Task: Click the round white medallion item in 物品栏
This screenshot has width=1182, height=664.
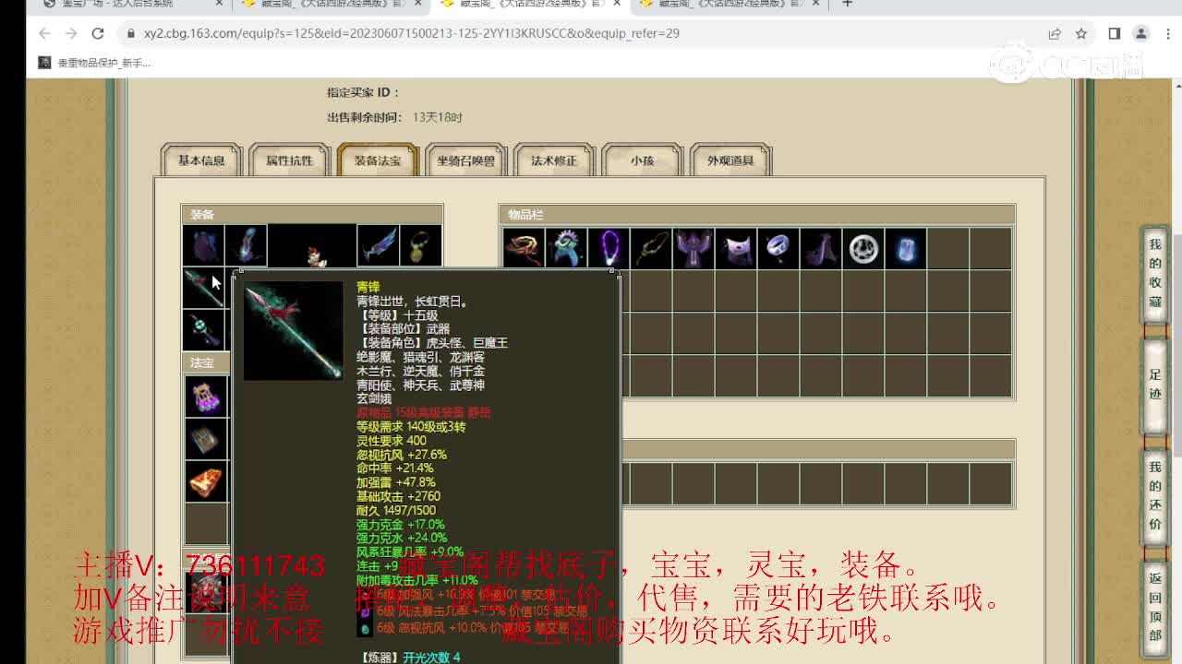Action: coord(862,248)
